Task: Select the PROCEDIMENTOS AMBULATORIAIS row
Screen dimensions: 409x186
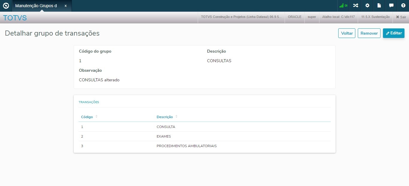Action: coord(205,146)
